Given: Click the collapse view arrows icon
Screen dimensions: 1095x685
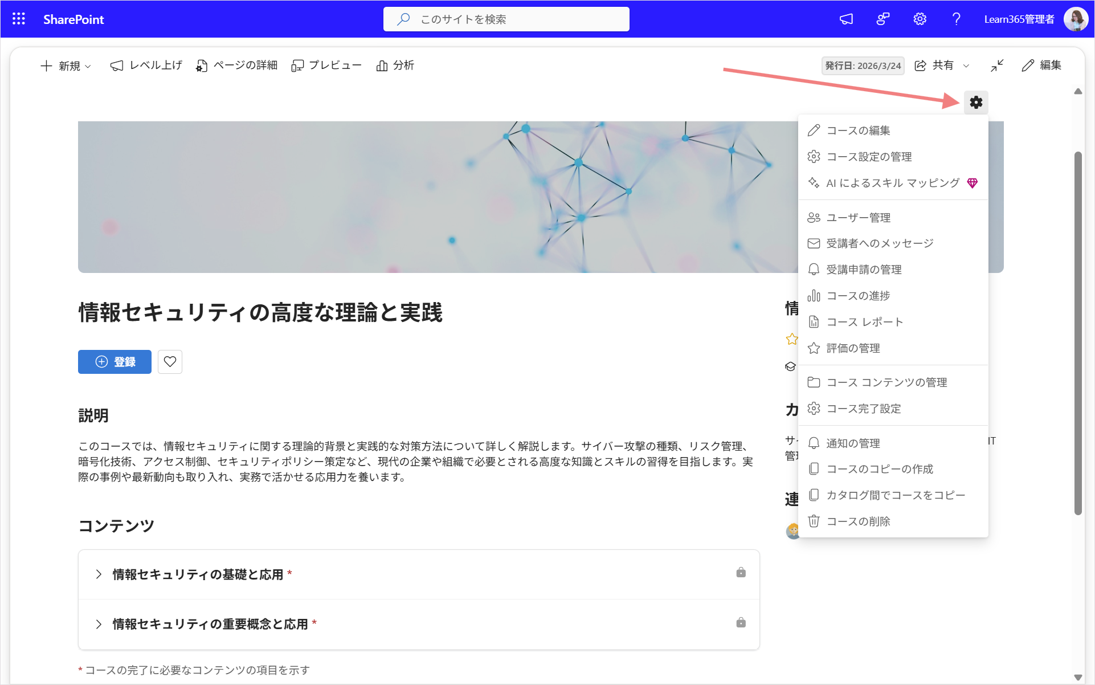Looking at the screenshot, I should pyautogui.click(x=996, y=66).
